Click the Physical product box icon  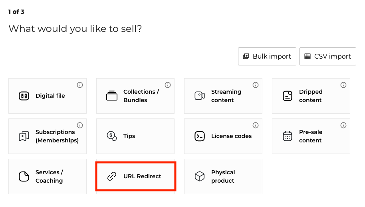coord(200,176)
